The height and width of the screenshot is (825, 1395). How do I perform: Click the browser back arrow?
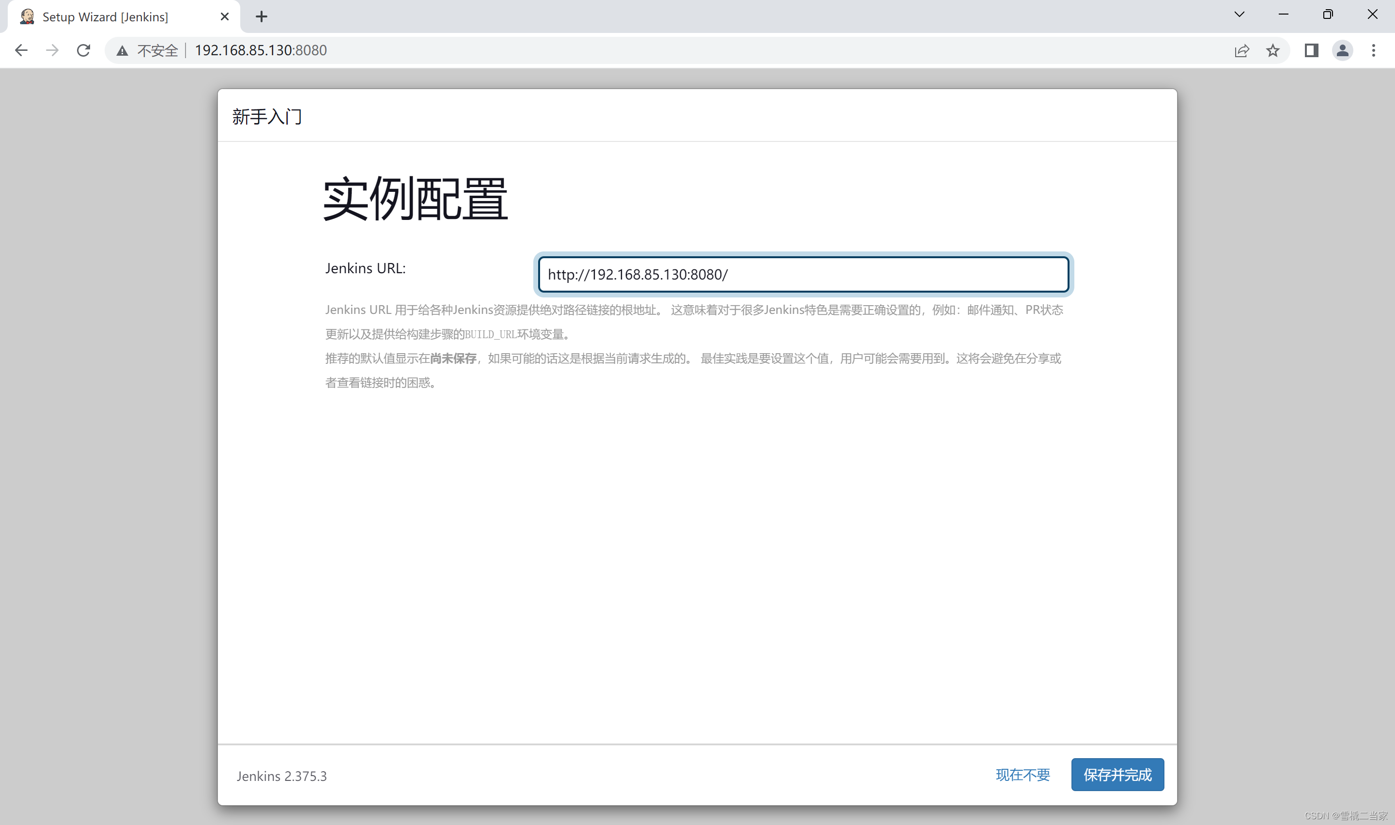point(21,50)
